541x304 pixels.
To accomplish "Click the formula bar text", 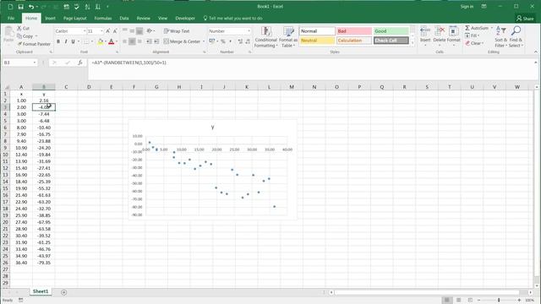I will tap(129, 62).
